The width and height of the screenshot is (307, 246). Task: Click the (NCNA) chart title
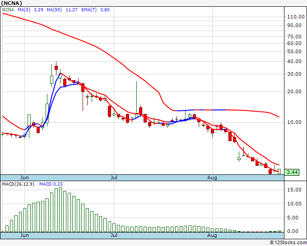(12, 3)
